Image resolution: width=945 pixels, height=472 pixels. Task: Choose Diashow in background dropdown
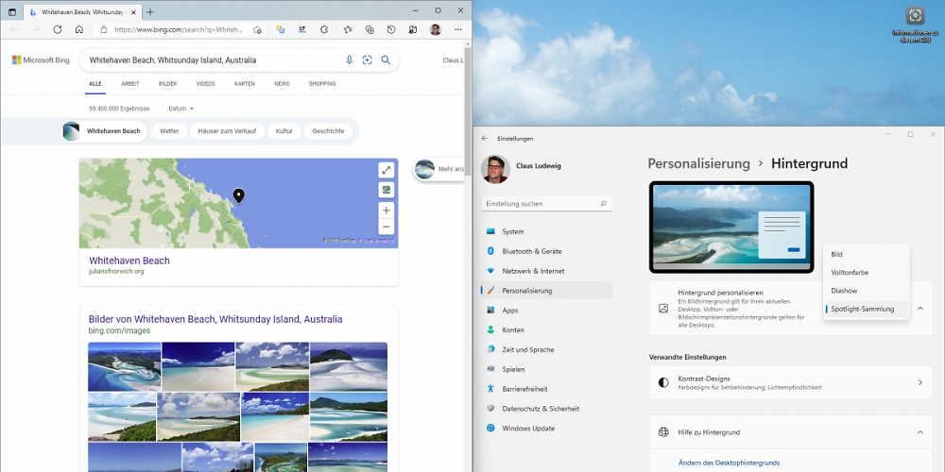[866, 291]
